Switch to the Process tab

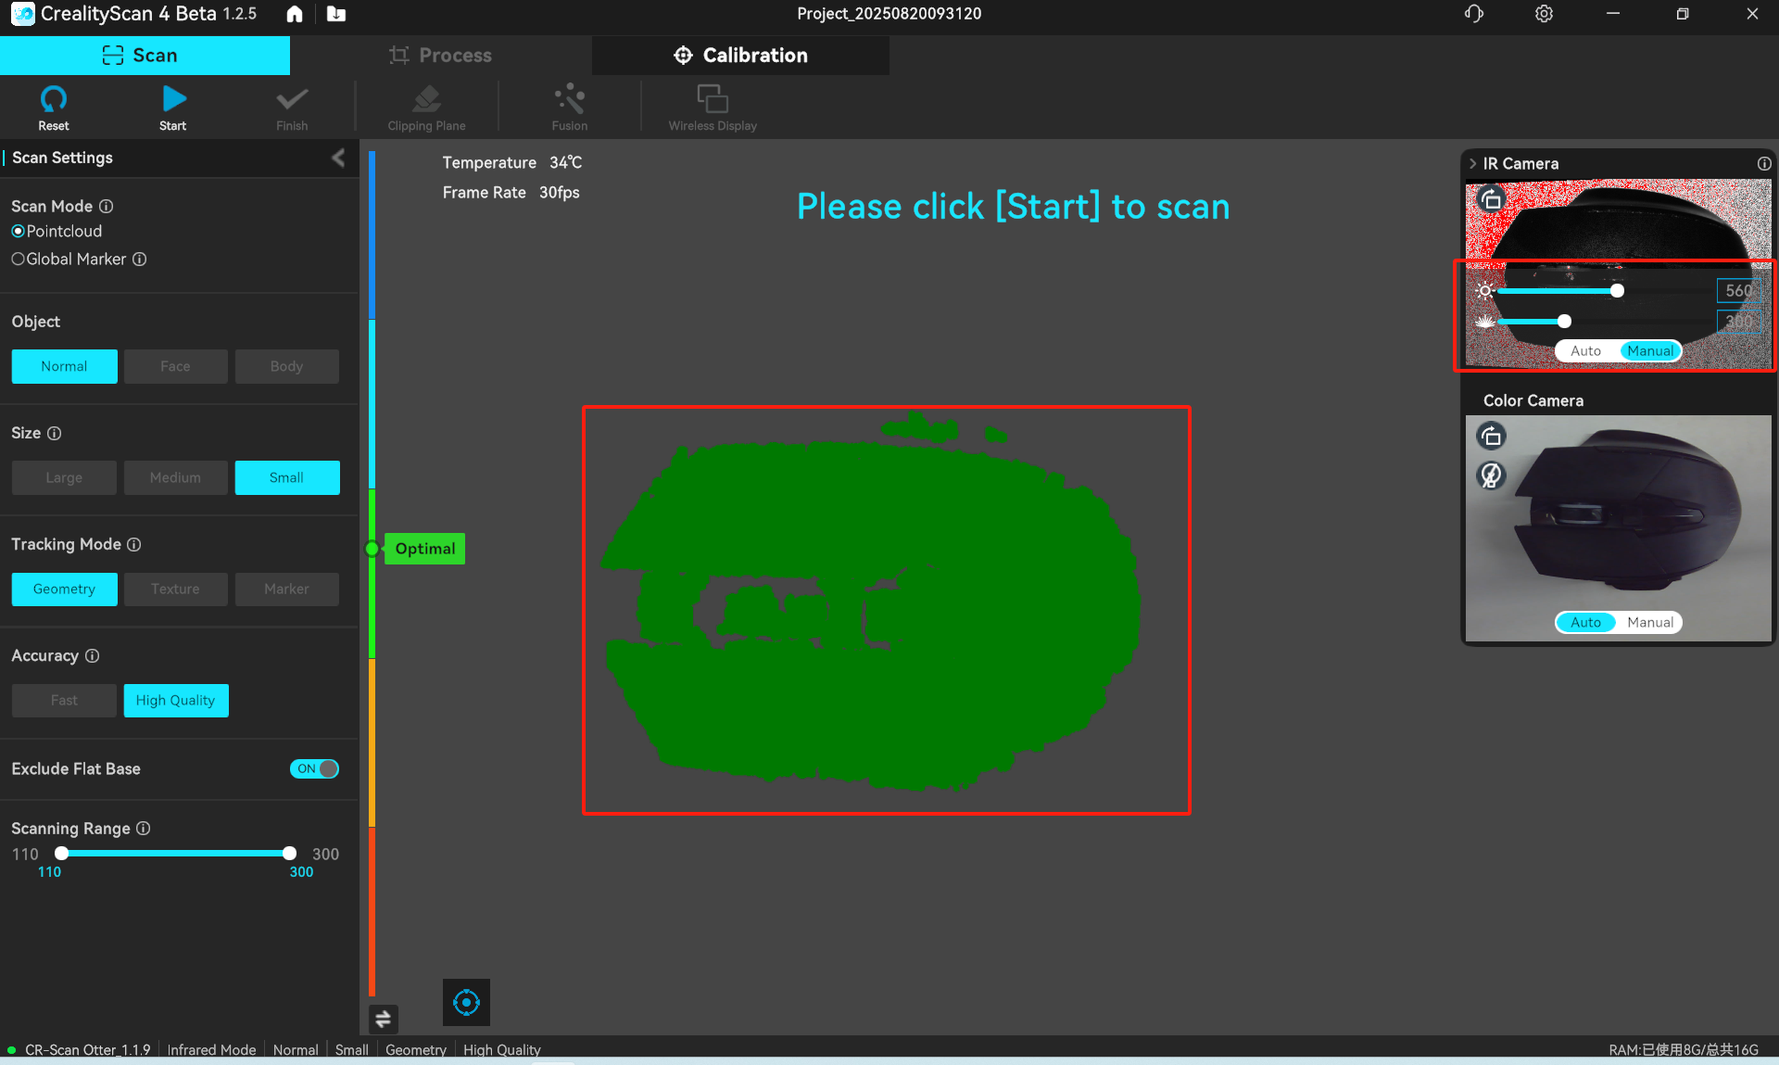pos(441,56)
